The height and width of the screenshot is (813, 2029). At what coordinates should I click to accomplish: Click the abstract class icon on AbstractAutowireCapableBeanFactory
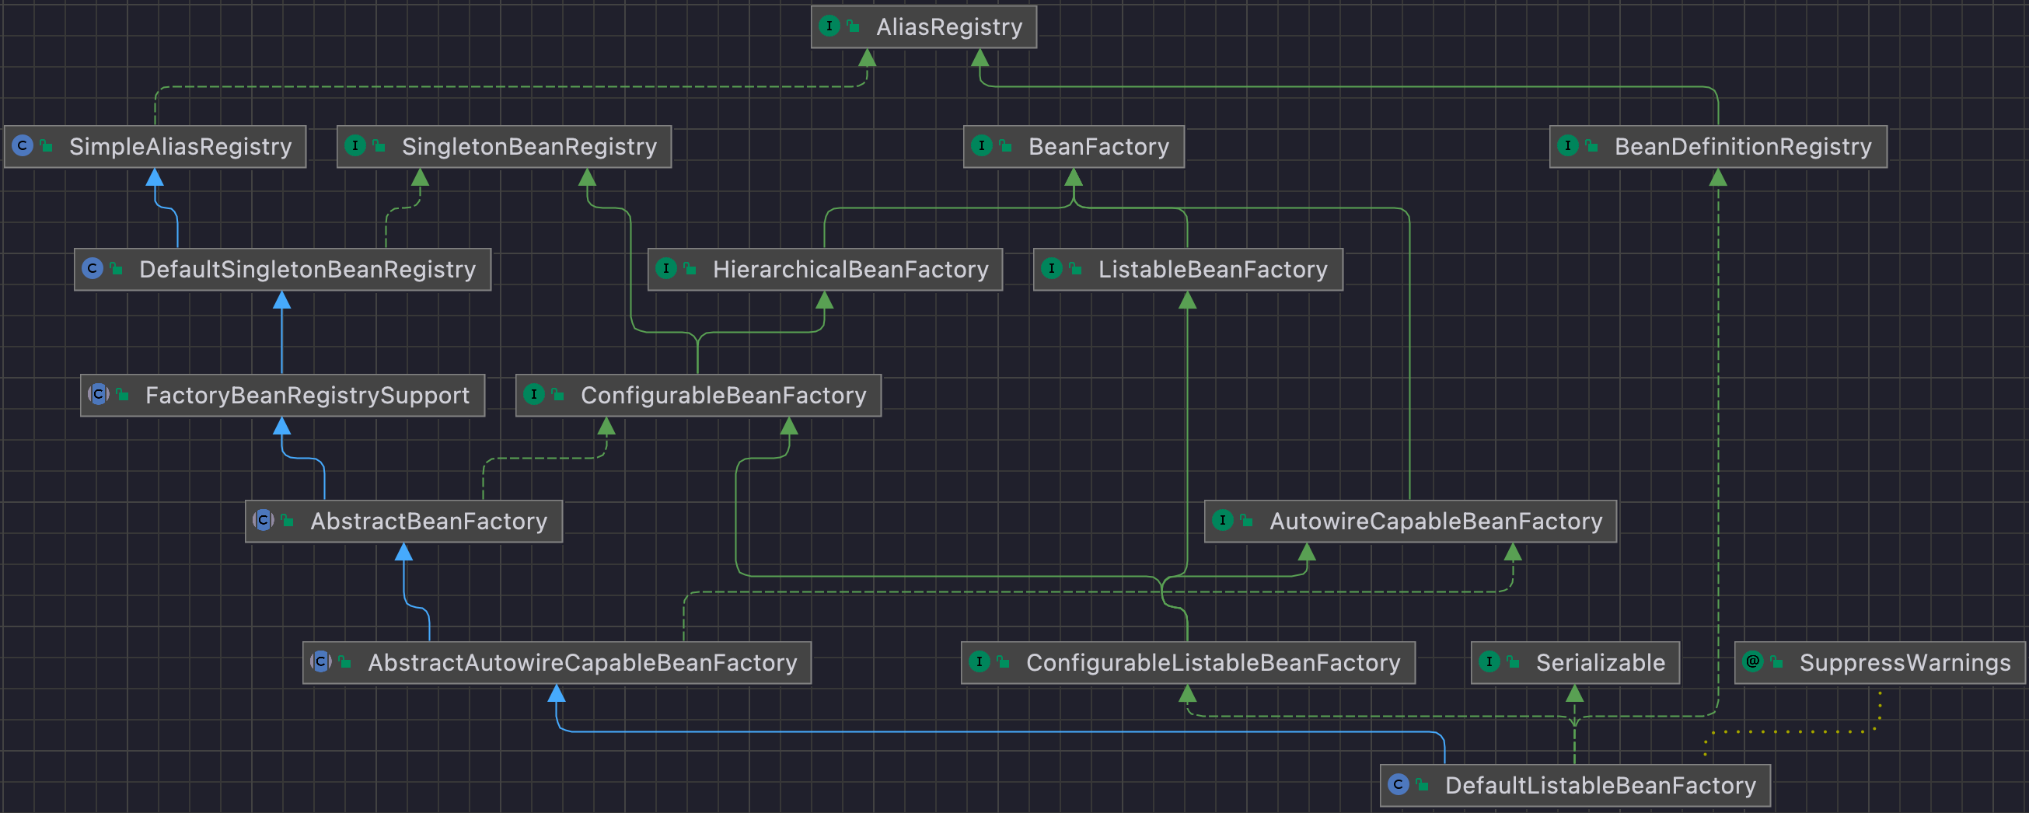320,662
